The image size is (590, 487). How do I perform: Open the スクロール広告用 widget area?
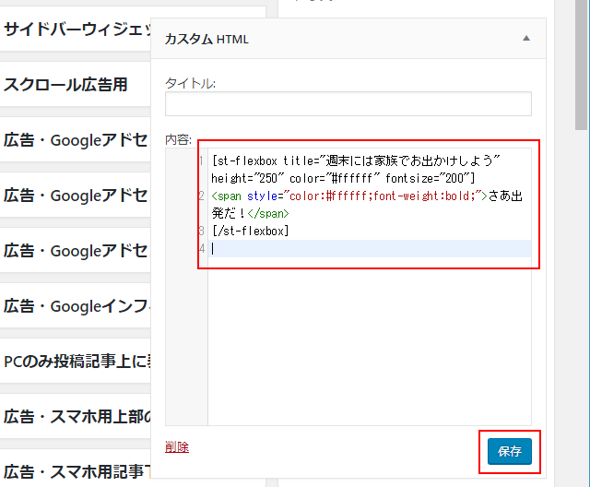[x=77, y=85]
